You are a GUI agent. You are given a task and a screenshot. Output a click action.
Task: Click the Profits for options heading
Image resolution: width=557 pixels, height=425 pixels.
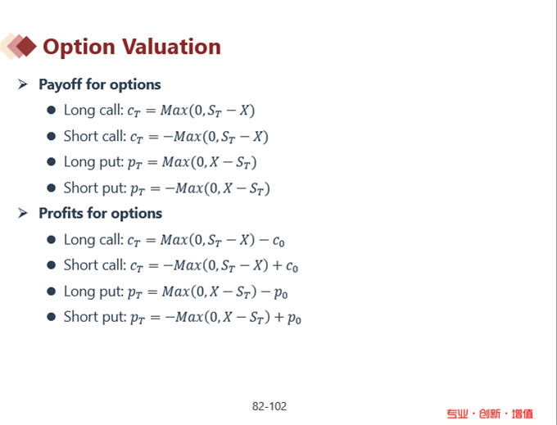click(x=101, y=214)
